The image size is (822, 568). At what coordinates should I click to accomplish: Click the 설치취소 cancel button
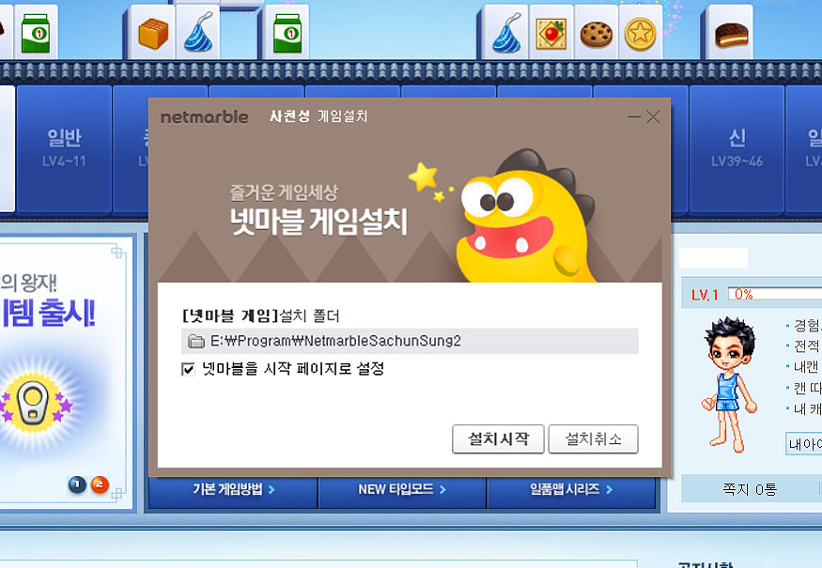(x=593, y=439)
